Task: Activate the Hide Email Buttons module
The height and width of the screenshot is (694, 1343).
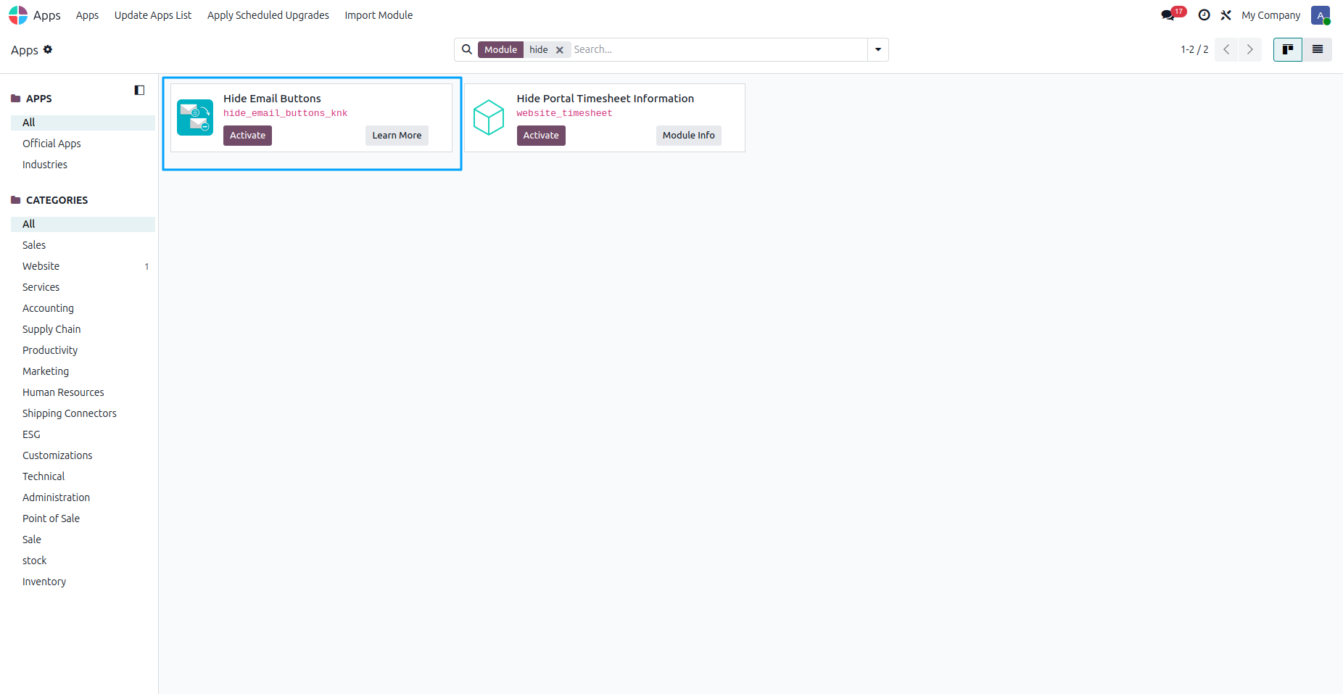Action: click(247, 136)
